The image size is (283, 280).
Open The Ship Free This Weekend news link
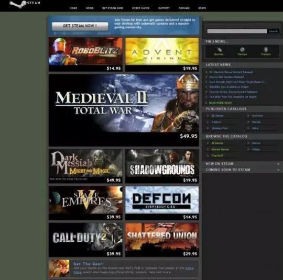(233, 97)
